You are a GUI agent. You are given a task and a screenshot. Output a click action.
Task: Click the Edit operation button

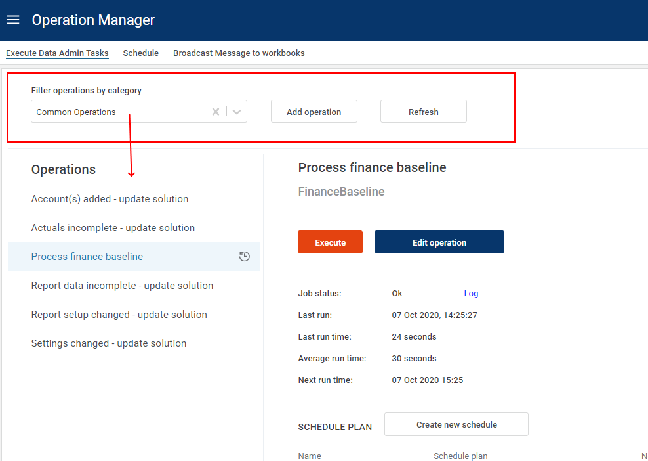[439, 242]
